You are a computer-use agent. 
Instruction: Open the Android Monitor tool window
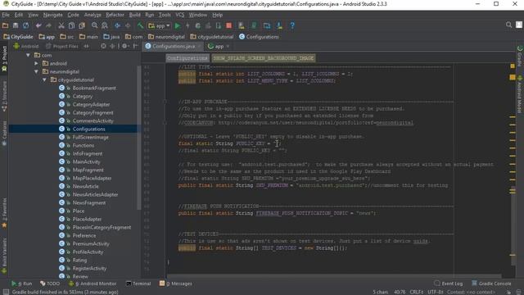[x=93, y=284]
